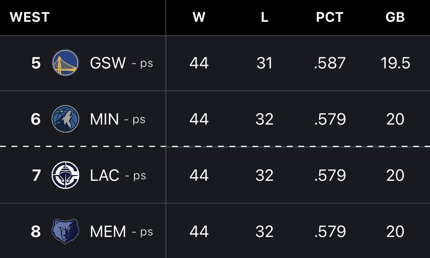Viewport: 430px width, 258px height.
Task: Sort standings by L column header
Action: click(264, 17)
